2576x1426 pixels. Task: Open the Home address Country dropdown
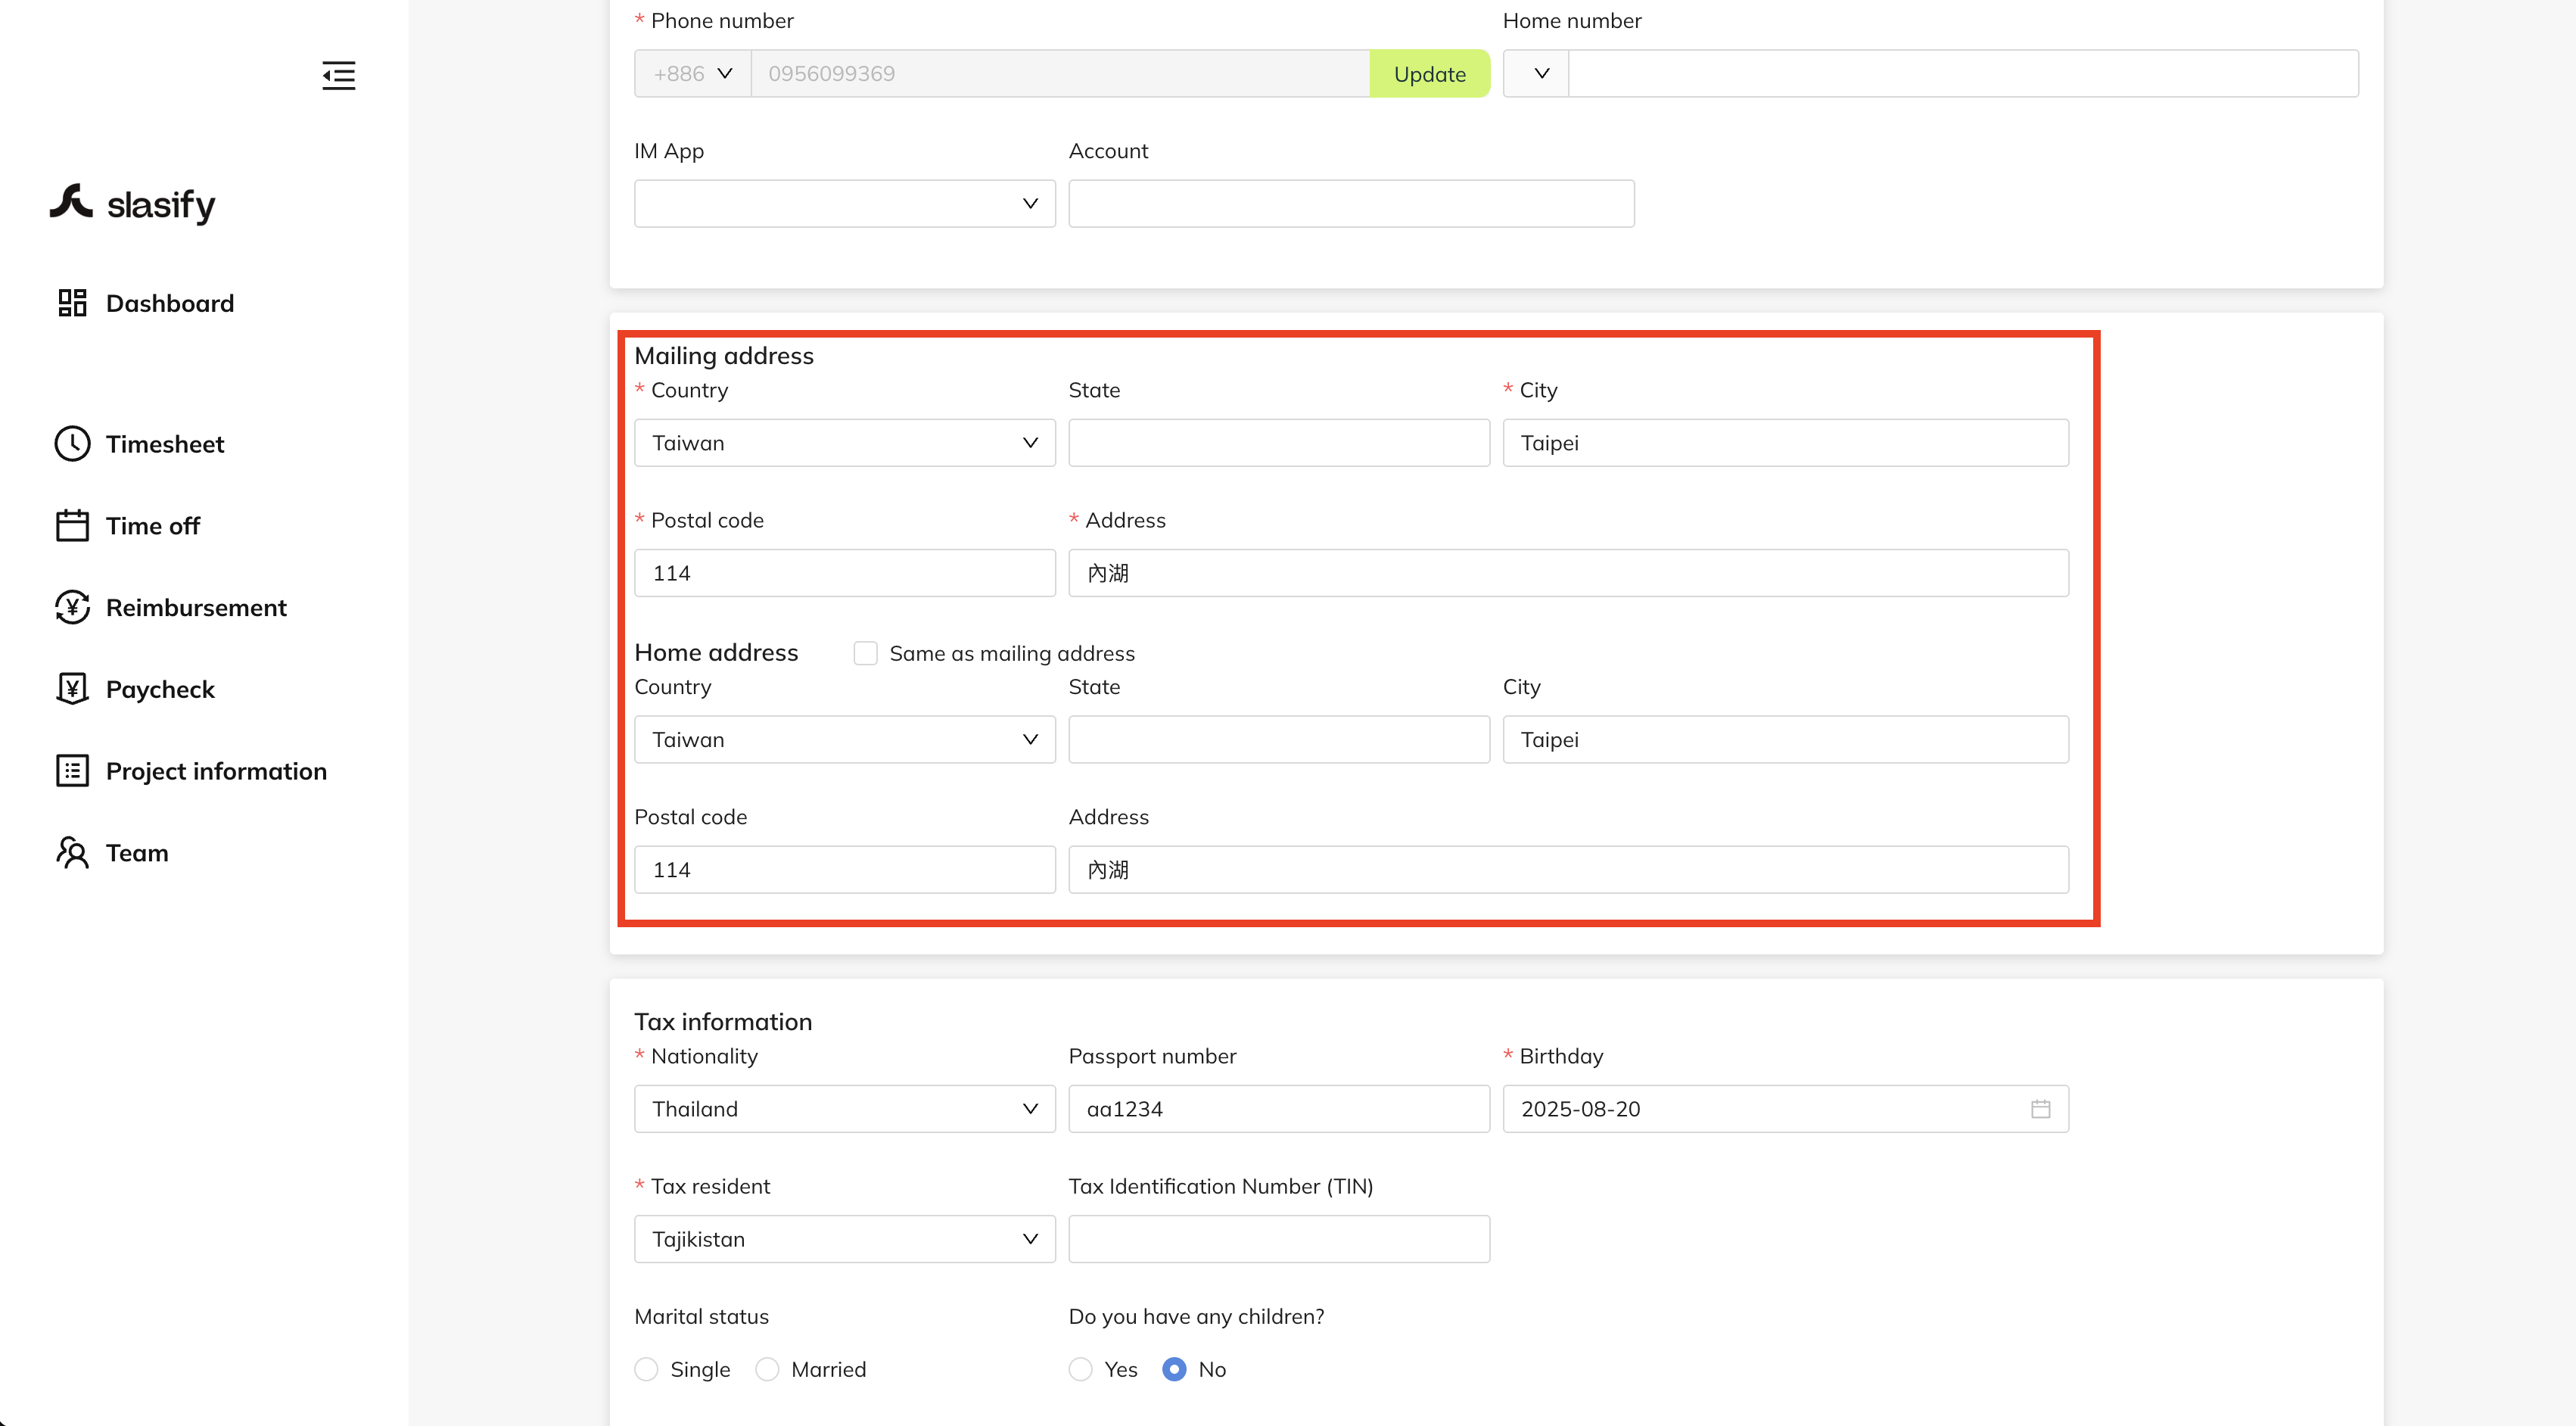click(845, 740)
